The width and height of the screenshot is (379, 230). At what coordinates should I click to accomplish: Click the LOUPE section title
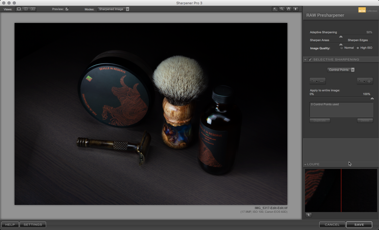pyautogui.click(x=313, y=164)
